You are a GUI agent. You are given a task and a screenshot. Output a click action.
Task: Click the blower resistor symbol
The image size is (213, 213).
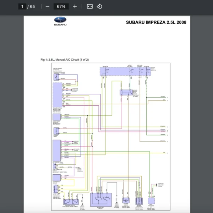[x=139, y=201]
